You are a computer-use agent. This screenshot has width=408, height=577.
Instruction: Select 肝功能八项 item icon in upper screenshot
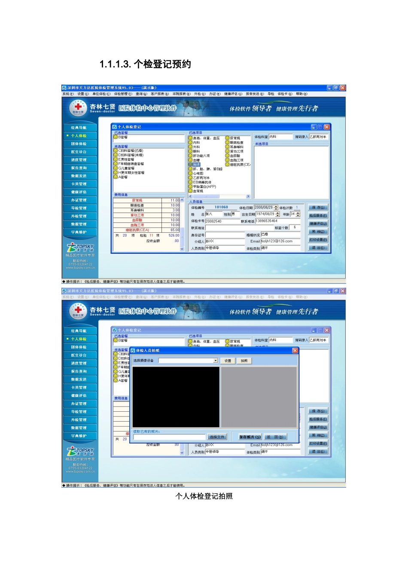[x=190, y=155]
